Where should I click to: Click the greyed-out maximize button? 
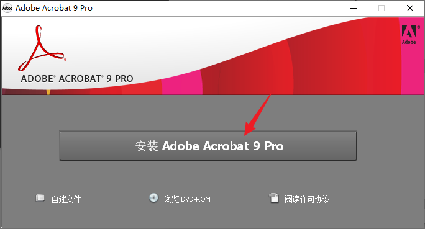tap(382, 8)
